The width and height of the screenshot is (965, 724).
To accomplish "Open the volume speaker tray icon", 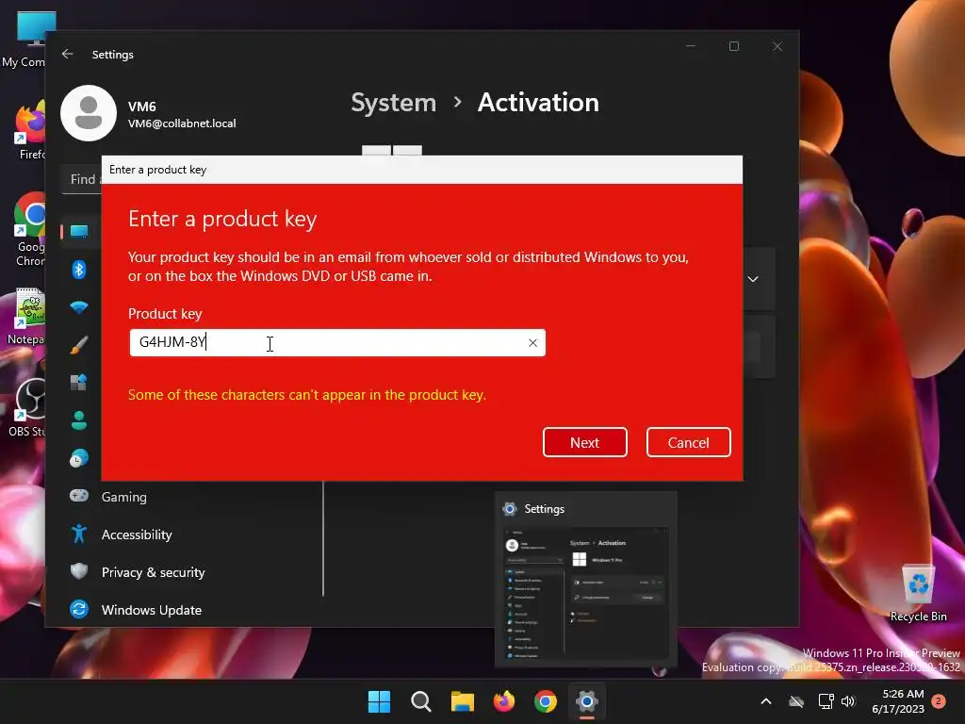I will click(x=848, y=701).
